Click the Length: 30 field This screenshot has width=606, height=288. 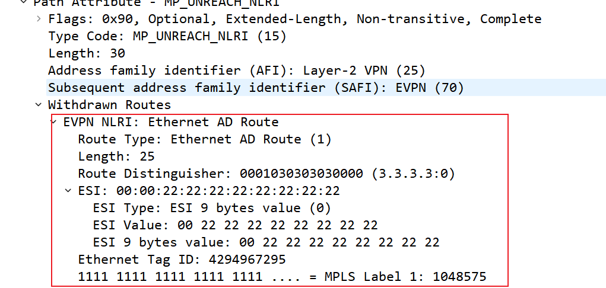86,53
